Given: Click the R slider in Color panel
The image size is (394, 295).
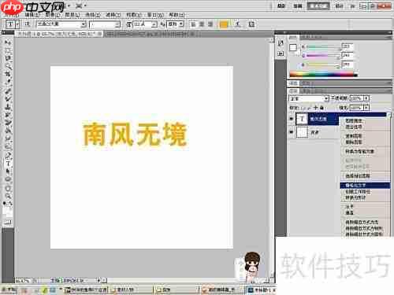Looking at the screenshot, I should pos(323,47).
